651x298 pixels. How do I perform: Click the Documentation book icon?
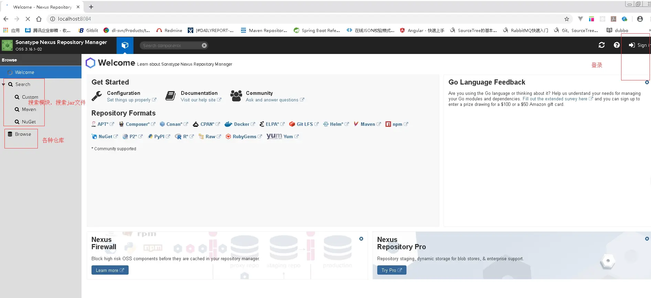171,96
